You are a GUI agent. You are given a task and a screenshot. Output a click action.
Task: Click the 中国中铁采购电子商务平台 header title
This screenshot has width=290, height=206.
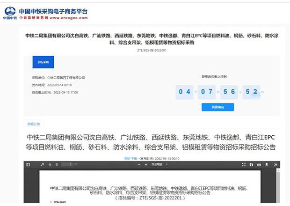coord(53,11)
